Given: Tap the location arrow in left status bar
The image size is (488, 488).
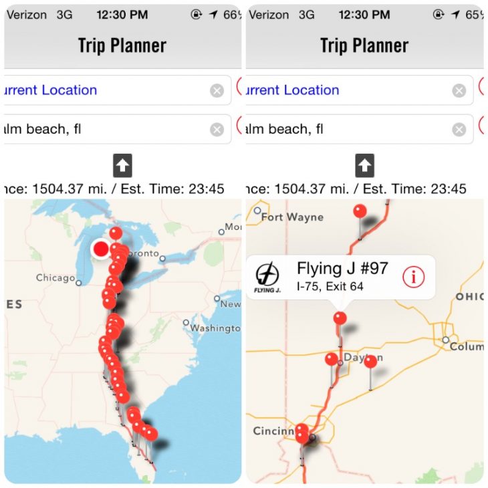Looking at the screenshot, I should (213, 14).
